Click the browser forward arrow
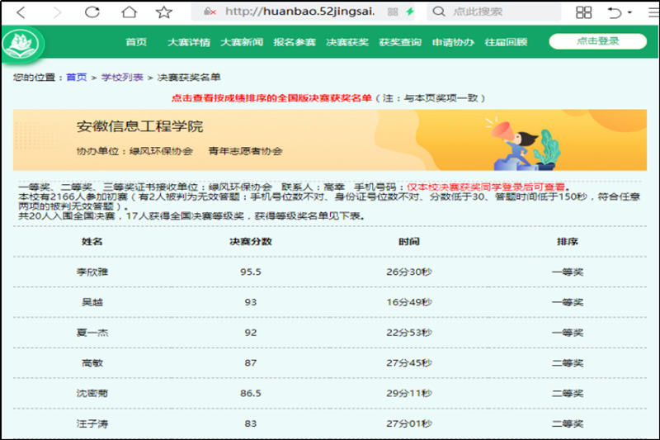Viewport: 660px width, 440px height. click(56, 12)
